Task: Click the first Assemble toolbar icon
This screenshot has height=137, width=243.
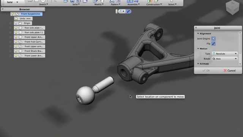Action: click(129, 1)
